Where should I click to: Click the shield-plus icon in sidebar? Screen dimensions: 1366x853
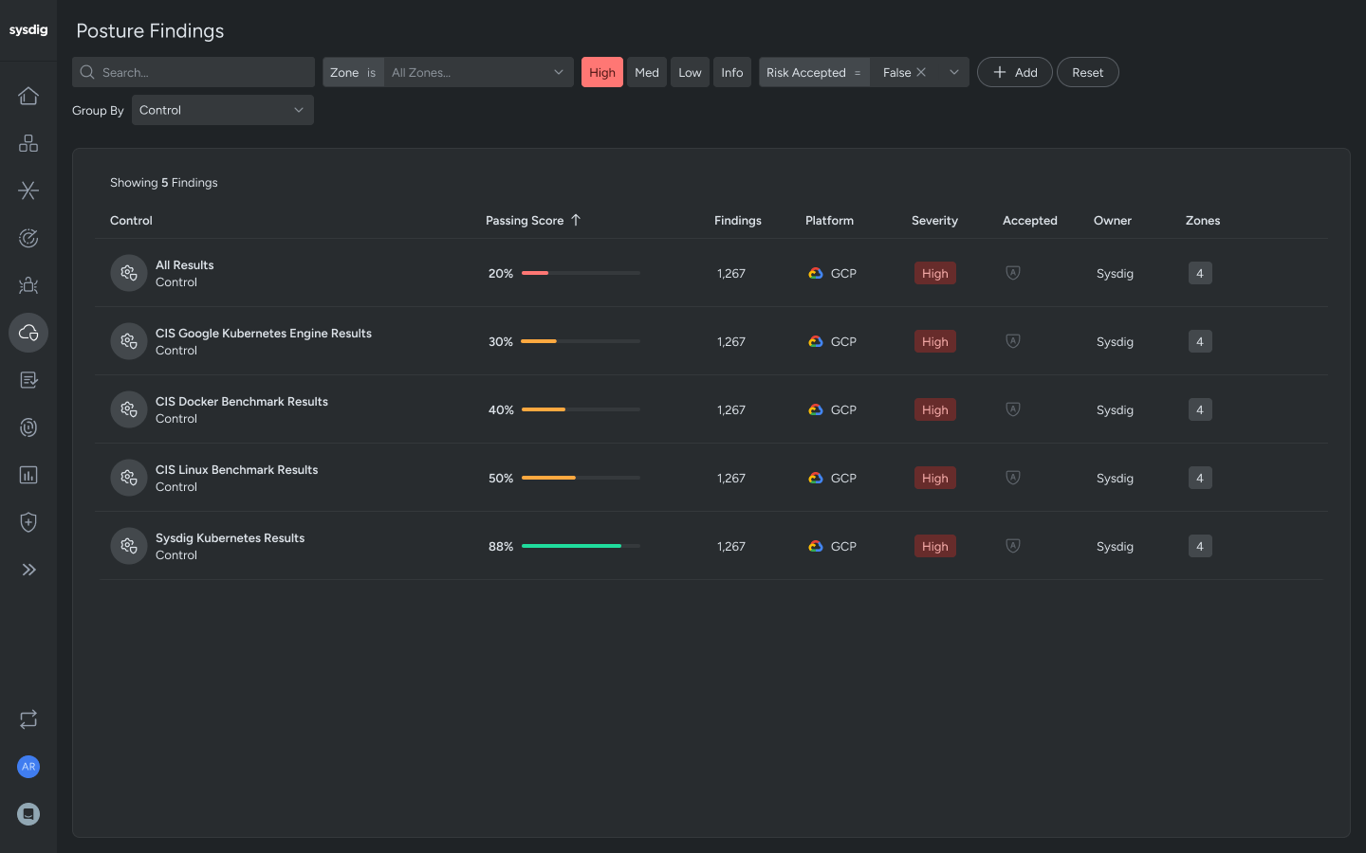tap(28, 522)
